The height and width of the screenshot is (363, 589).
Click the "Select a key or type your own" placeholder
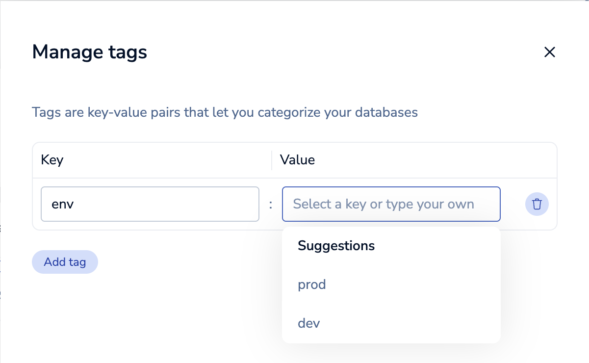[x=384, y=204]
